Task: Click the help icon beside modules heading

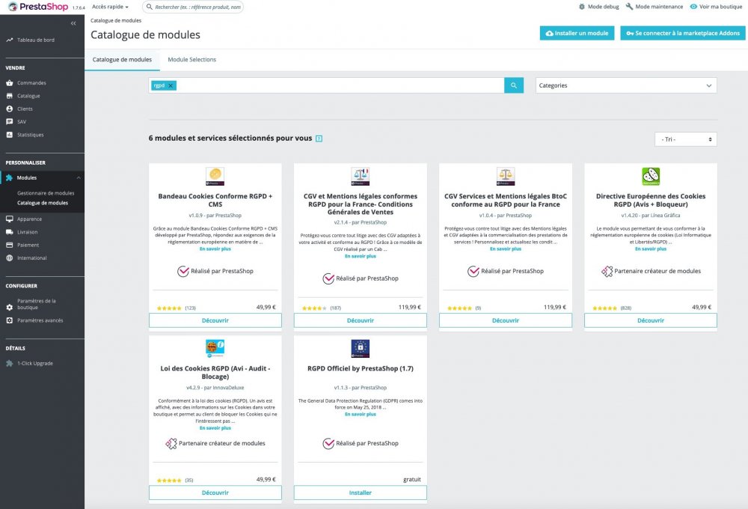Action: pos(319,138)
